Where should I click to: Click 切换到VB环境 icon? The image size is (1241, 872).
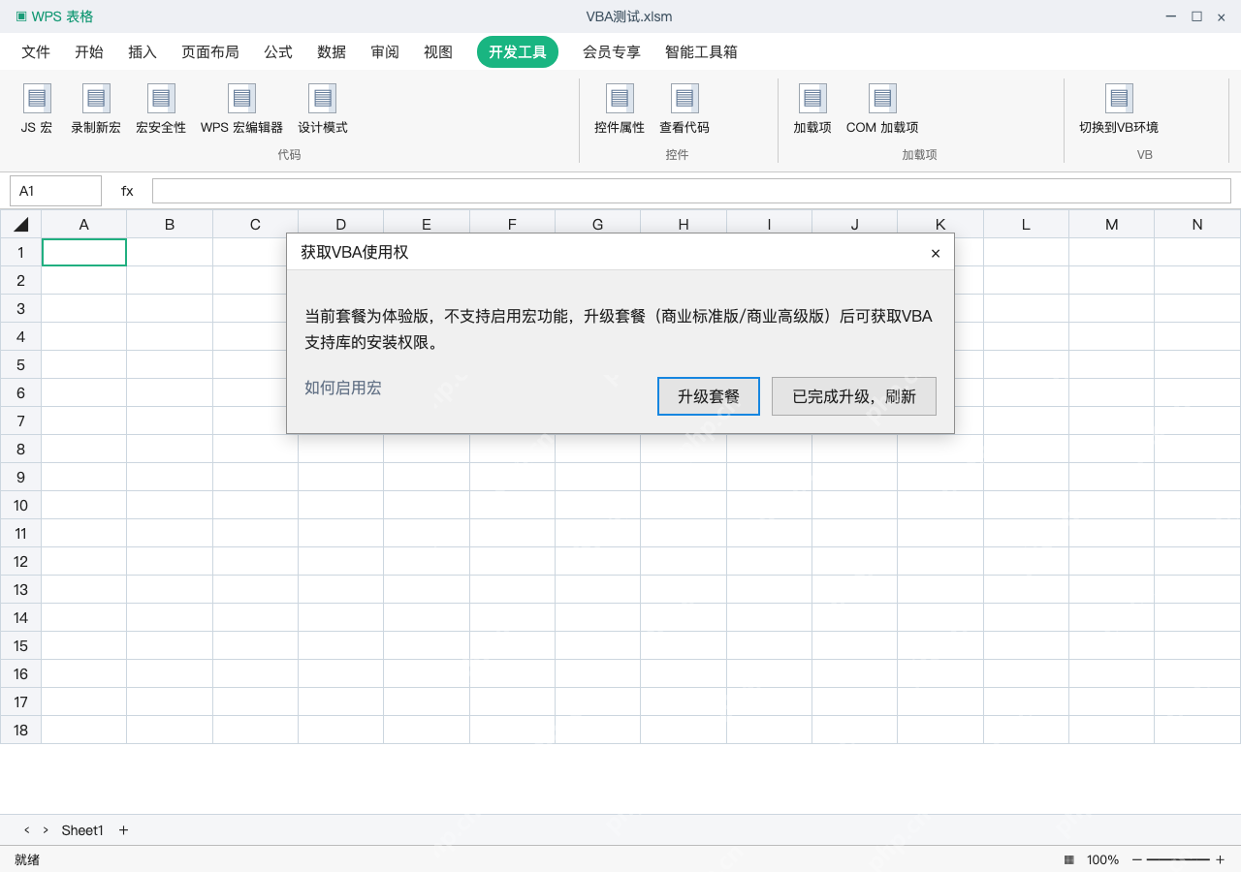tap(1119, 99)
